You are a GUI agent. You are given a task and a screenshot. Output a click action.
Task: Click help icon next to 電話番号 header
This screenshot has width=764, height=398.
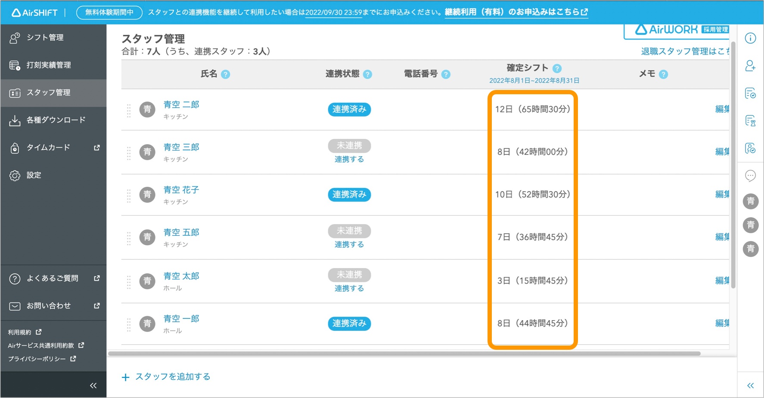[446, 74]
